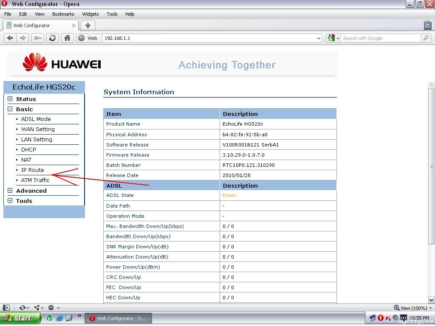Open the View menu
The height and width of the screenshot is (326, 435).
[x=40, y=14]
